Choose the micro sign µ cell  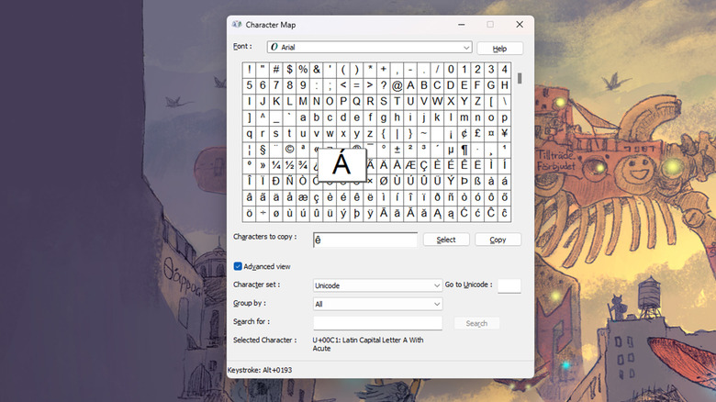point(451,150)
